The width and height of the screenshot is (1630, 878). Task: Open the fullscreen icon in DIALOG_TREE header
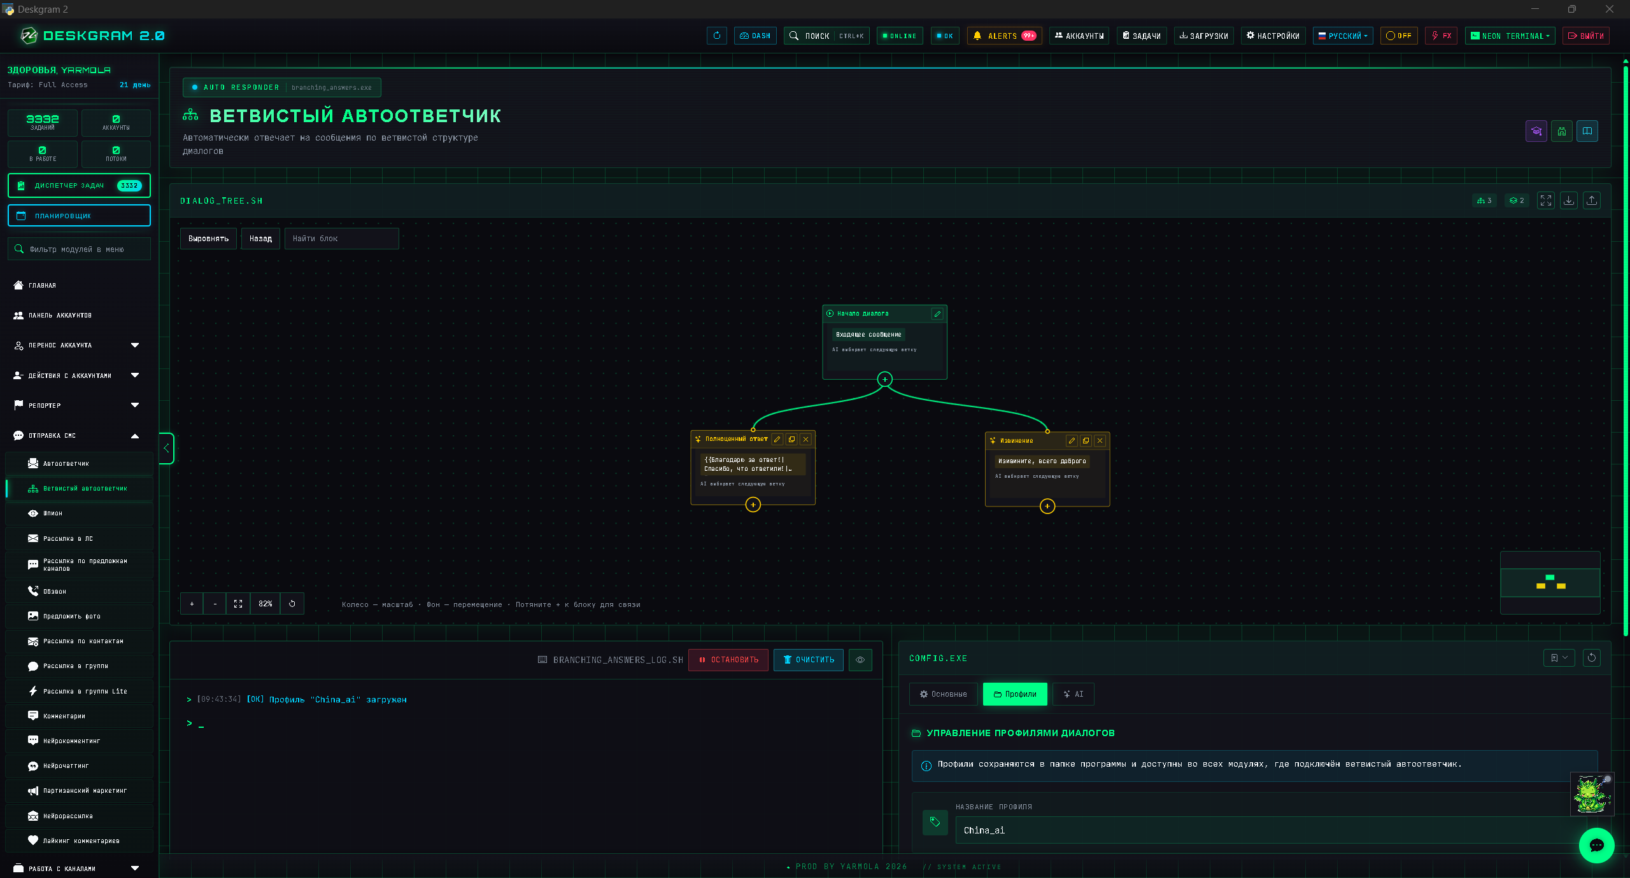(x=1546, y=200)
